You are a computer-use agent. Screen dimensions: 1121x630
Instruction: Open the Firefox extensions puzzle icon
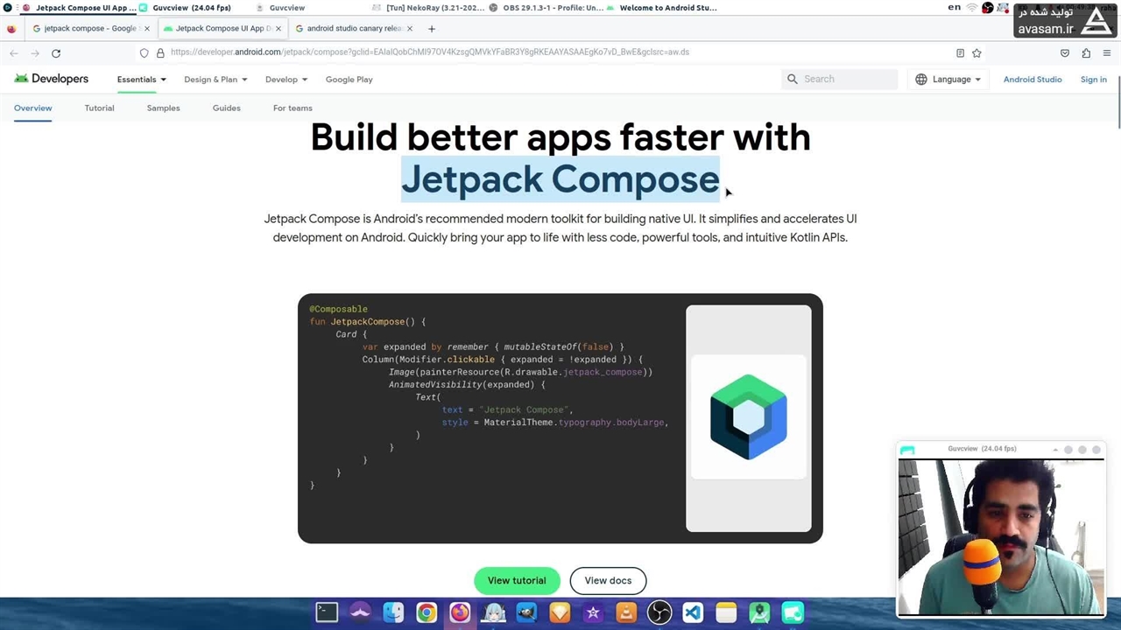[x=1086, y=53]
